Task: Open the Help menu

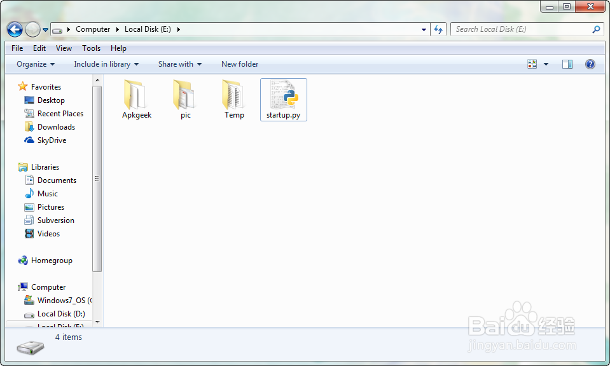Action: coord(118,48)
